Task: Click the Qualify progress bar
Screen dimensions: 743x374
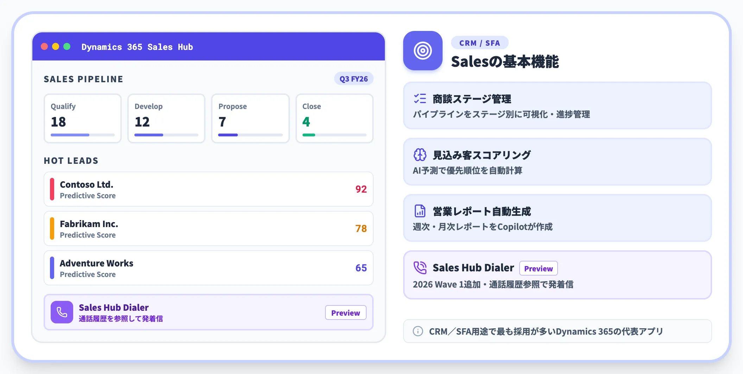Action: pos(83,135)
